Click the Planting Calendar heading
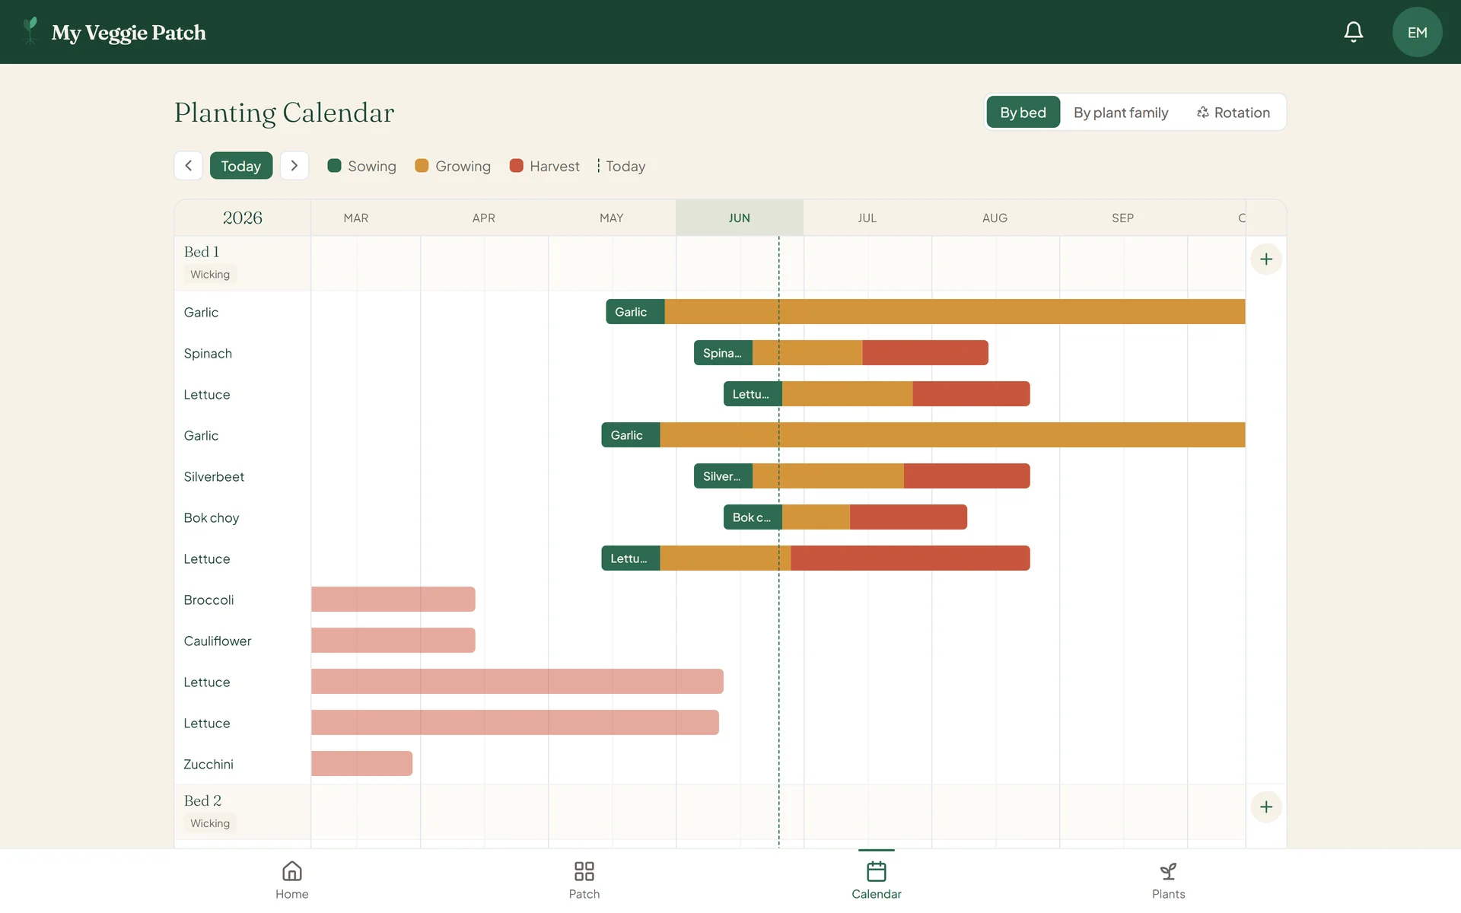The width and height of the screenshot is (1461, 913). [x=284, y=113]
